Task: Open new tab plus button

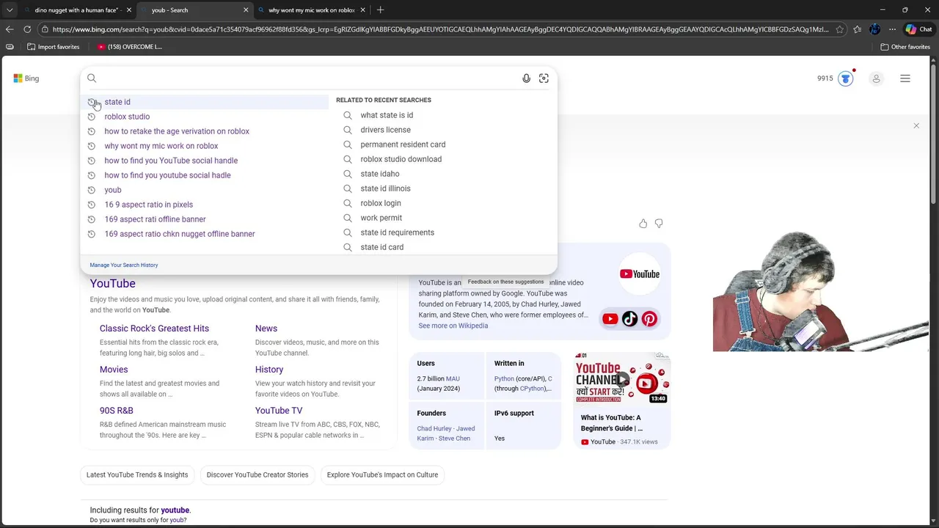Action: tap(380, 10)
